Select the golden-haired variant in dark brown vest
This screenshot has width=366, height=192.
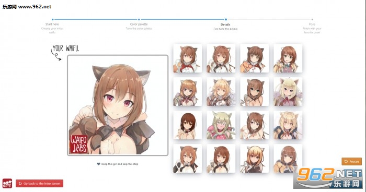tap(254, 159)
